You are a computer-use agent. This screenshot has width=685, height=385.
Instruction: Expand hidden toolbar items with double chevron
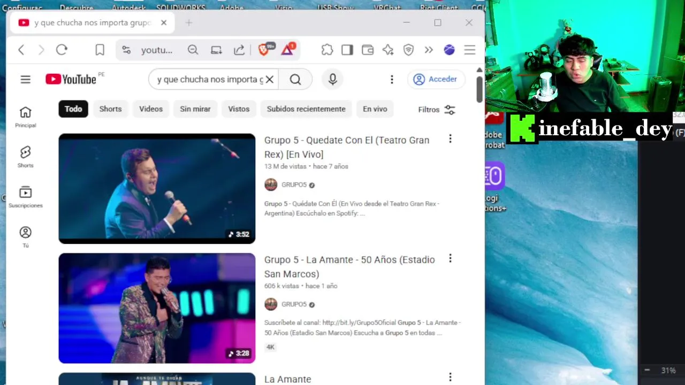coord(429,50)
